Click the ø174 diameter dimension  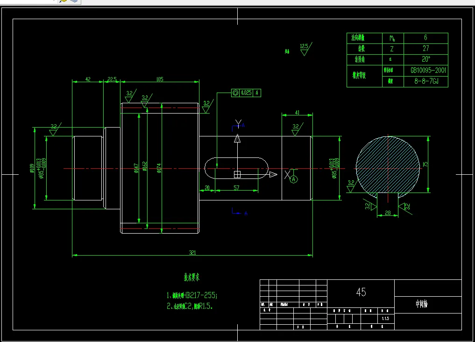159,168
